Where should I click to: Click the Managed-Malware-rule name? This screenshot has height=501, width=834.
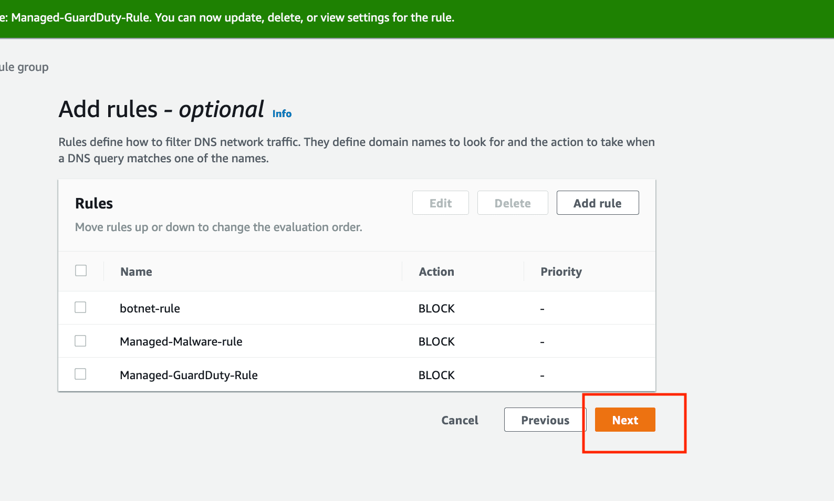(x=181, y=341)
